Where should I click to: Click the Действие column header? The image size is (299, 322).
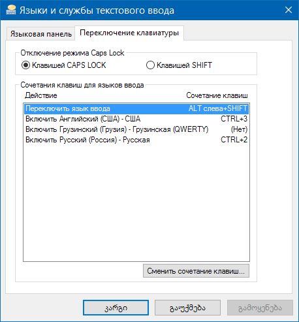click(x=41, y=95)
